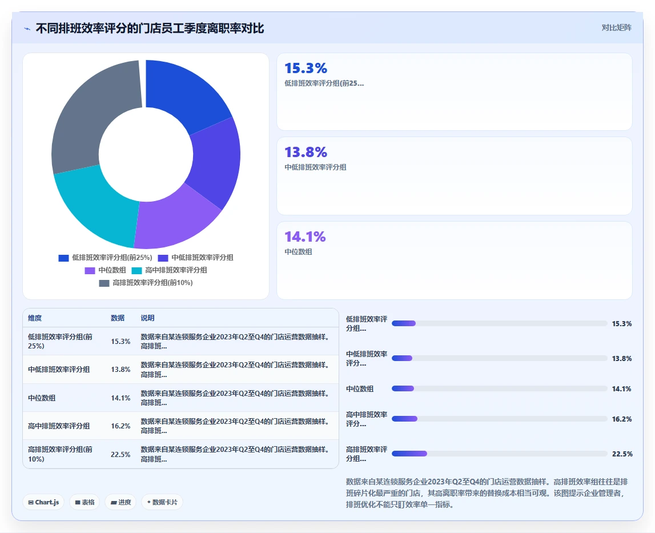Click the 表格 tag
This screenshot has height=533, width=655.
tap(85, 502)
